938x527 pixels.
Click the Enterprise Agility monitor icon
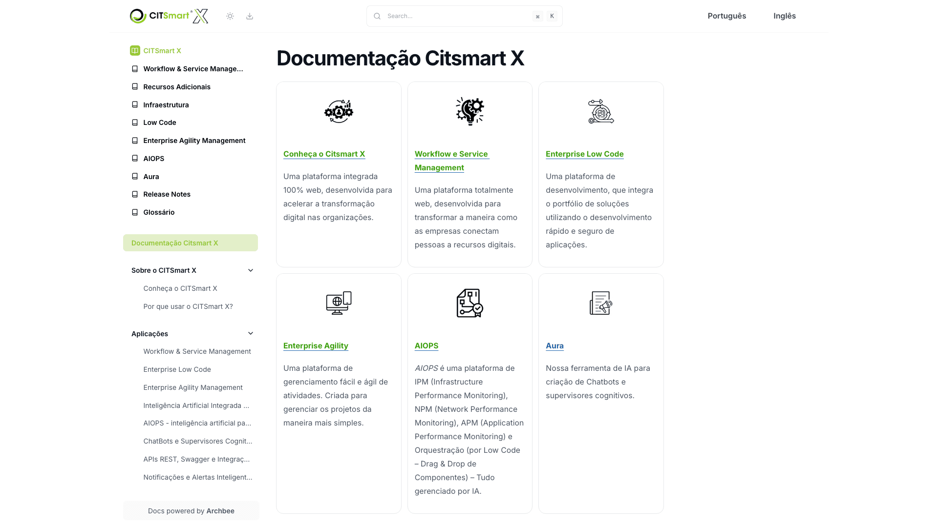point(338,303)
